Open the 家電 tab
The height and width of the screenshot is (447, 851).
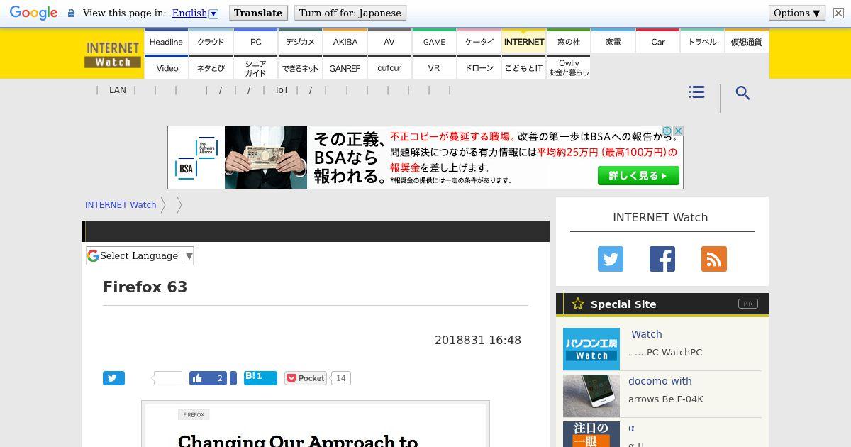coord(613,42)
